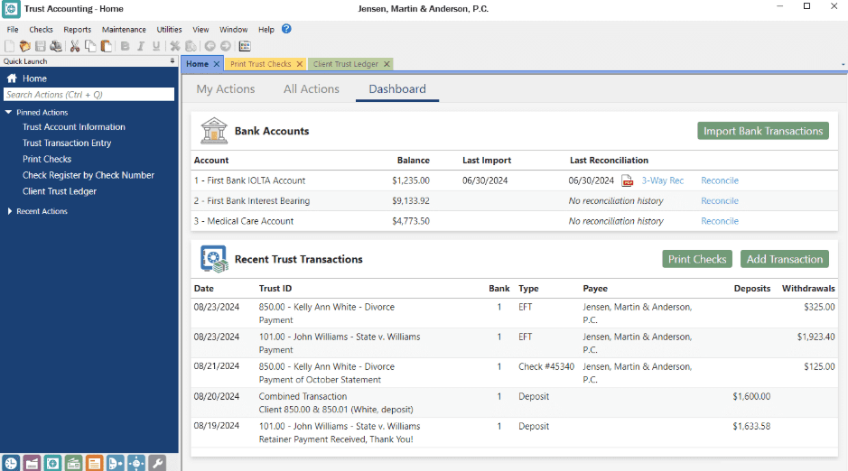
Task: Open Client Trust Ledger pinned action
Action: 60,191
